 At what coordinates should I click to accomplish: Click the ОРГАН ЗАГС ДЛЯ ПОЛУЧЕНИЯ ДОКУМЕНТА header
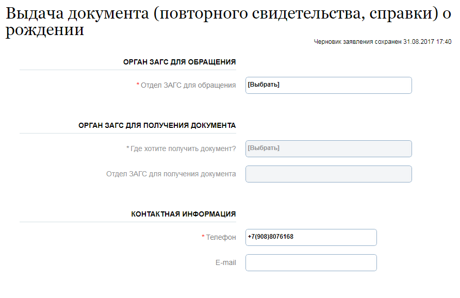[157, 125]
